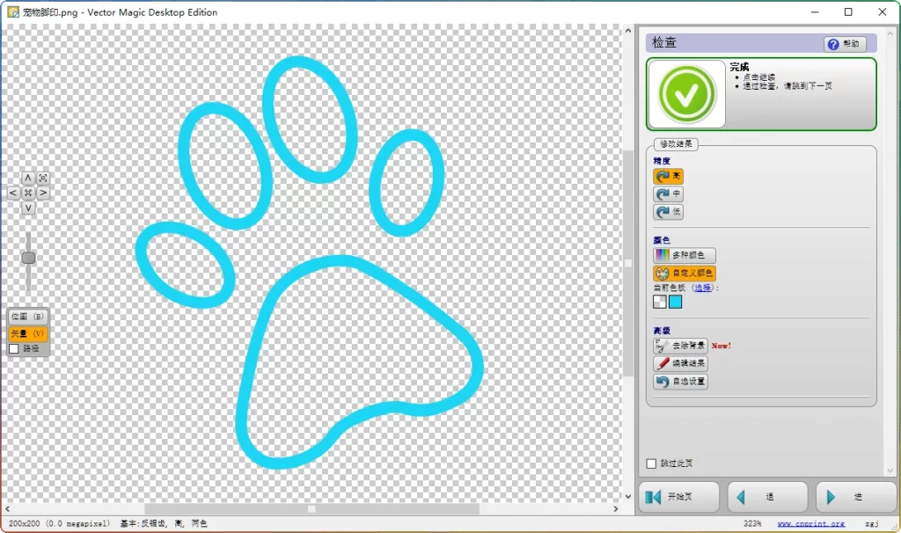Click the center view icon in navigation pad
Screen dimensions: 901x533
click(28, 193)
